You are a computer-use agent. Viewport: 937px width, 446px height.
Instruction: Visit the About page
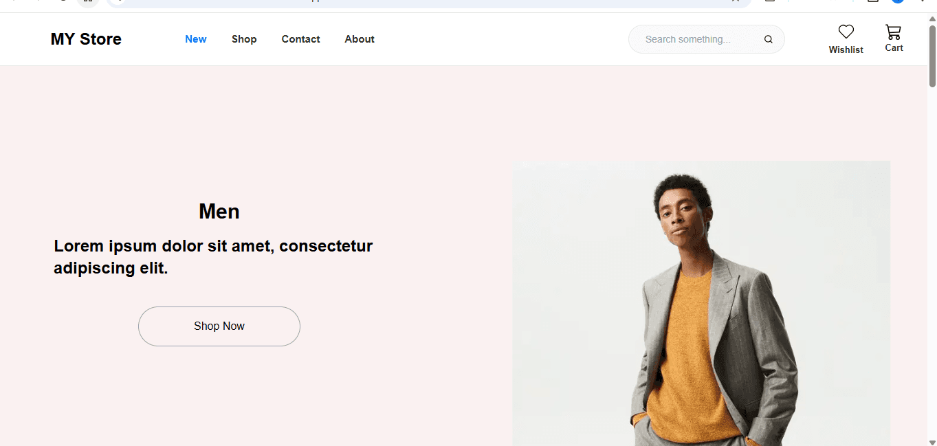[x=359, y=39]
